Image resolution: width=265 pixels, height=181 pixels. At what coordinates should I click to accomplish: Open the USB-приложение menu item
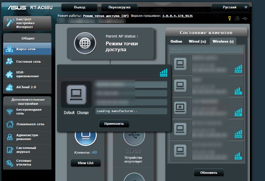point(27,74)
